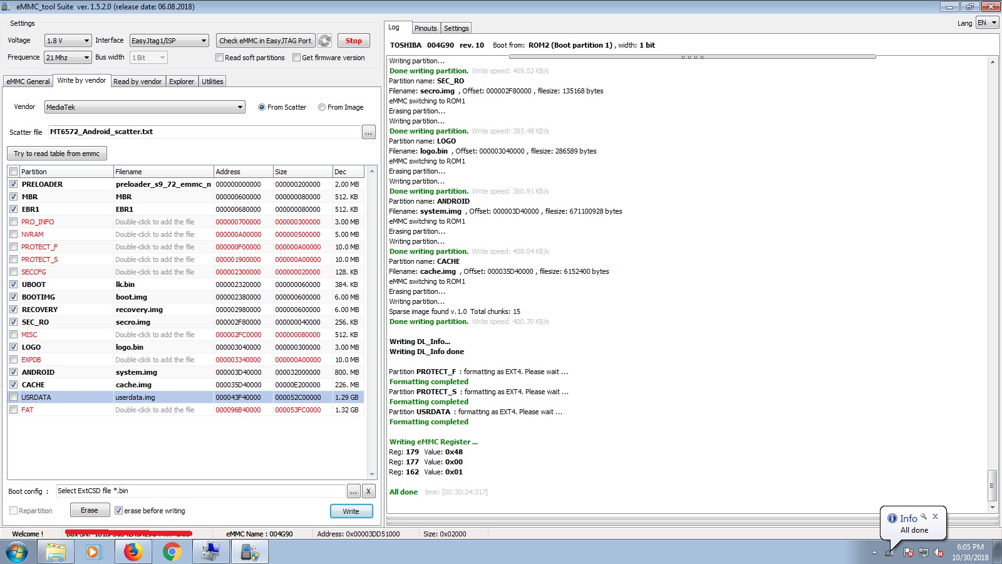This screenshot has height=564, width=1002.
Task: Enable the FAT partition checkbox
Action: [14, 410]
